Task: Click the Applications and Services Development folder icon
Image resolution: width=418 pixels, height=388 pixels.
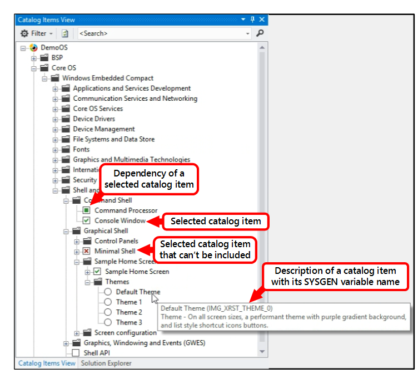Action: [66, 89]
